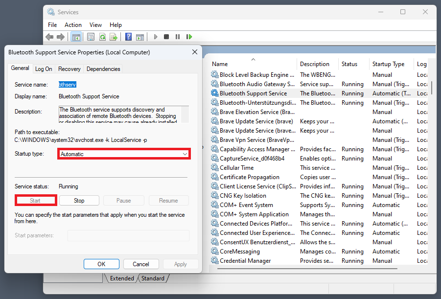441x299 pixels.
Task: Click Stop Service square icon in toolbar
Action: (x=166, y=37)
